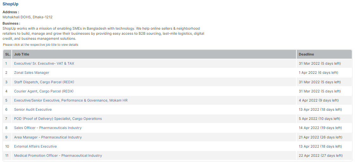355x164 pixels.
Task: Open the External Affairs Executive job
Action: [35, 146]
